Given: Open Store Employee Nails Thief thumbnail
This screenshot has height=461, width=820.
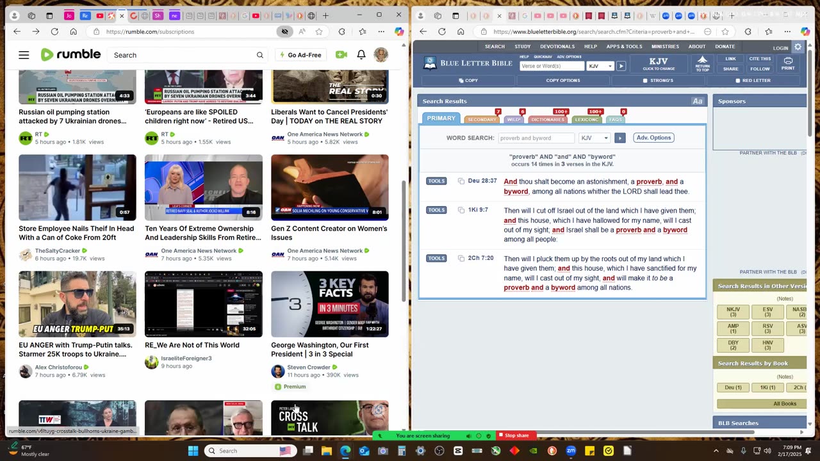Looking at the screenshot, I should (x=78, y=188).
